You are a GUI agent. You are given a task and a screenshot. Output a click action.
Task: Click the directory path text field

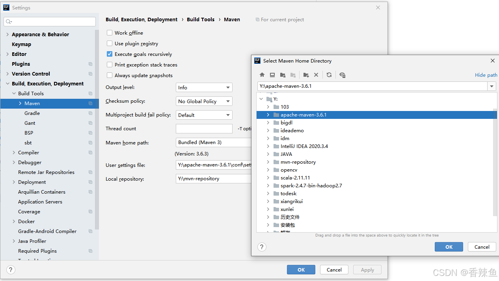coord(372,86)
